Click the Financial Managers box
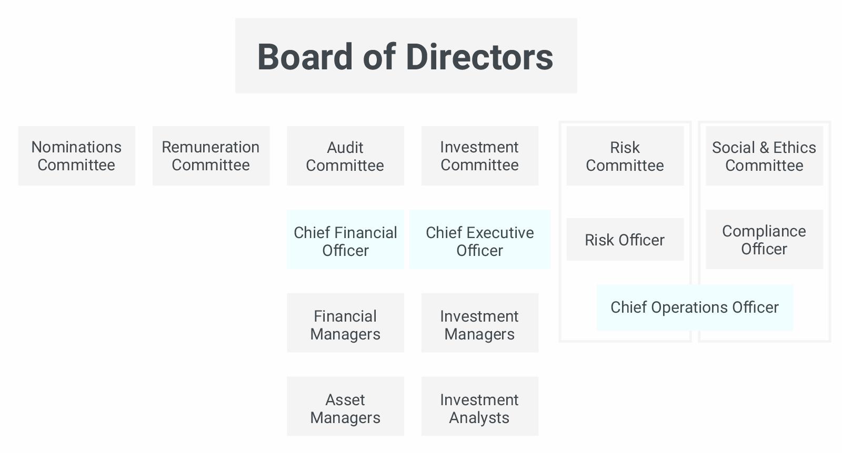The width and height of the screenshot is (842, 453). [x=345, y=323]
